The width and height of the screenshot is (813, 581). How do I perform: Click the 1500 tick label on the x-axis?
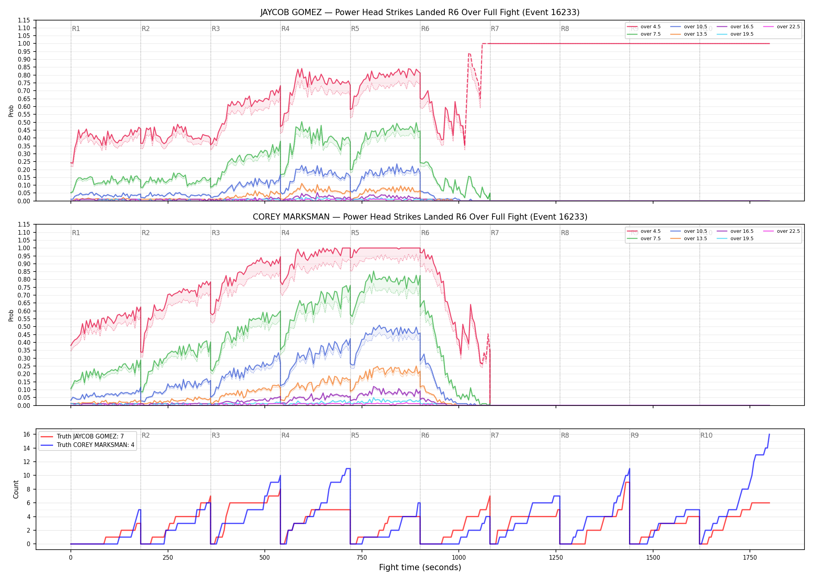coord(653,558)
